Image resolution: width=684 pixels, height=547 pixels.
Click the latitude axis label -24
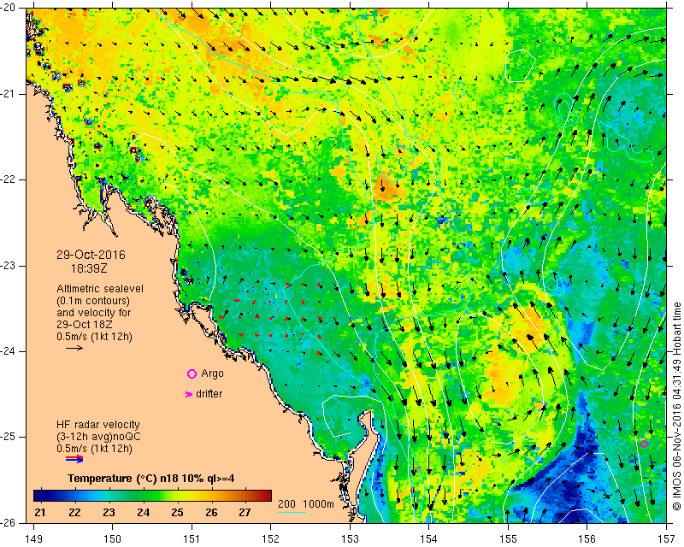(9, 351)
